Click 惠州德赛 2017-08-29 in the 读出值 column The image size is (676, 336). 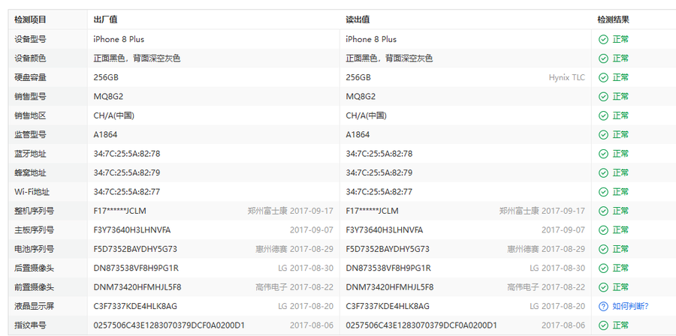(x=546, y=249)
